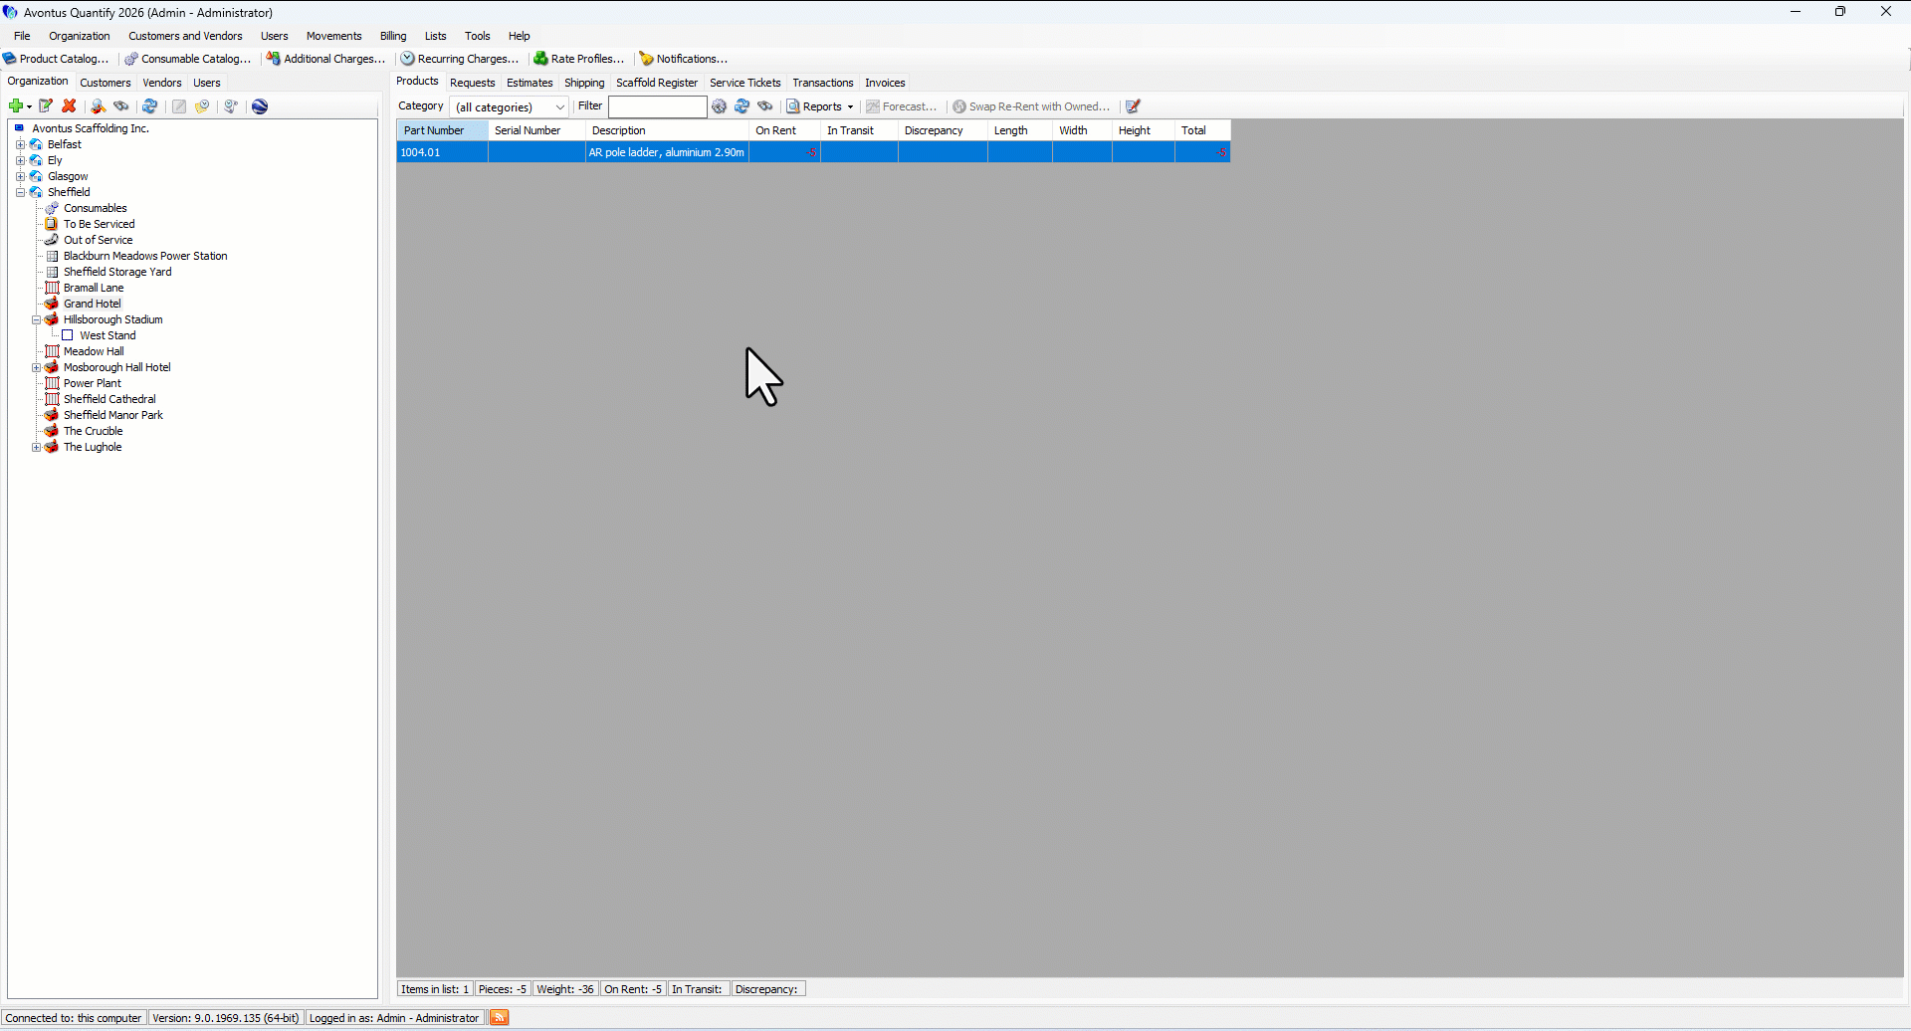Select Consumables under Sheffield

96,208
